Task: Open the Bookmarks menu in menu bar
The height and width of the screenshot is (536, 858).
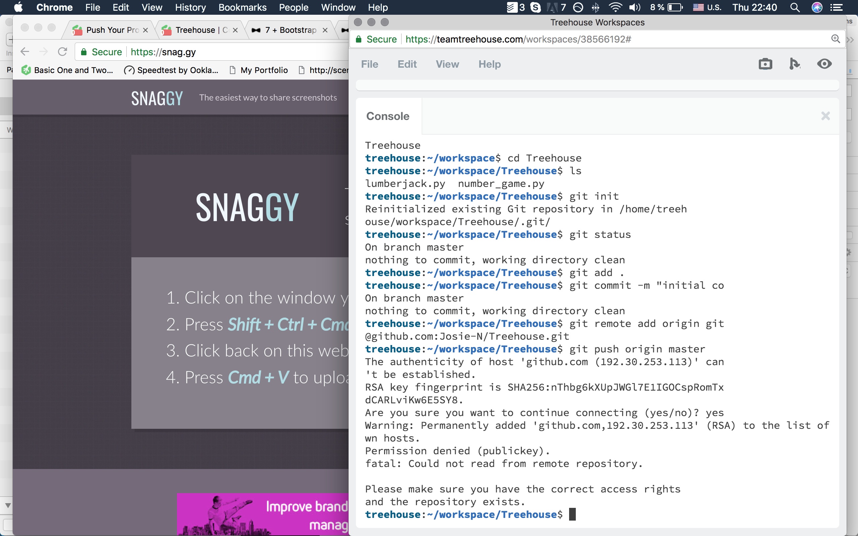Action: [243, 7]
